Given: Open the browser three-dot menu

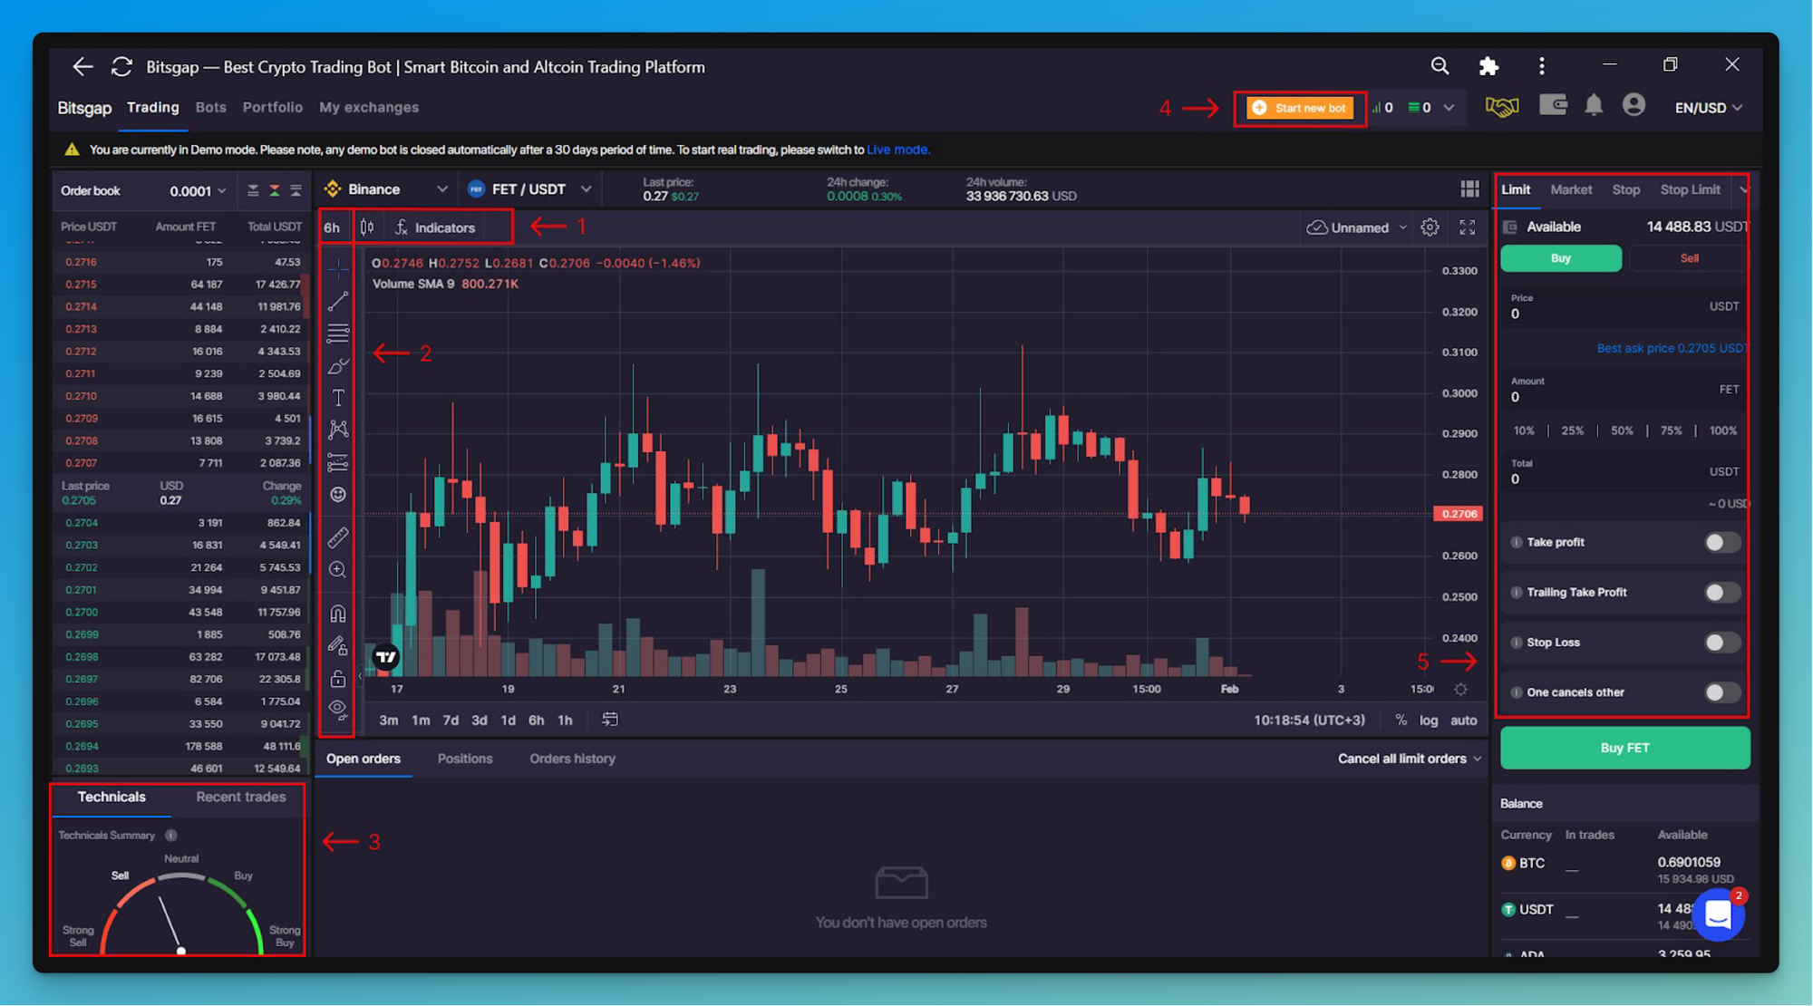Looking at the screenshot, I should 1541,66.
